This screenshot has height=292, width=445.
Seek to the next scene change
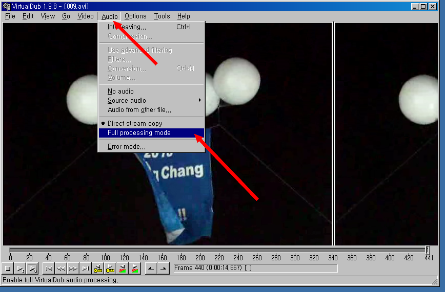135,268
